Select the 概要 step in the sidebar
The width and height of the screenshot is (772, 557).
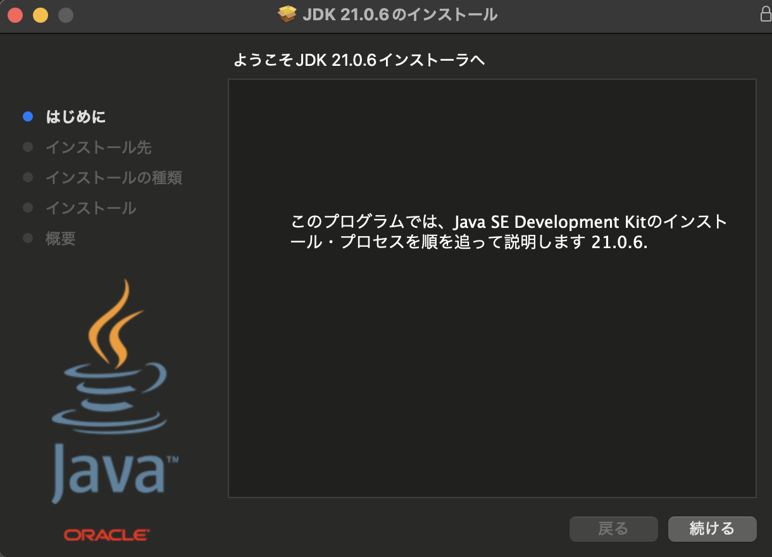point(60,239)
